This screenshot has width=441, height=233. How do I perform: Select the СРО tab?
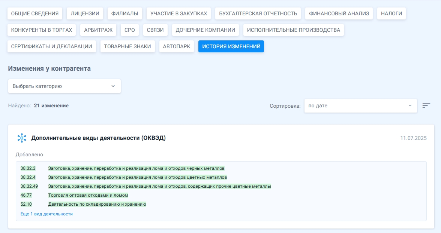[130, 30]
